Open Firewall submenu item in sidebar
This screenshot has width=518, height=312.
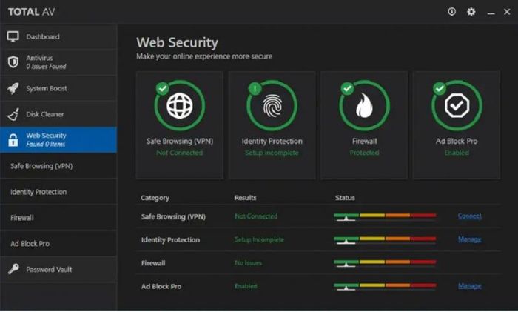[58, 218]
